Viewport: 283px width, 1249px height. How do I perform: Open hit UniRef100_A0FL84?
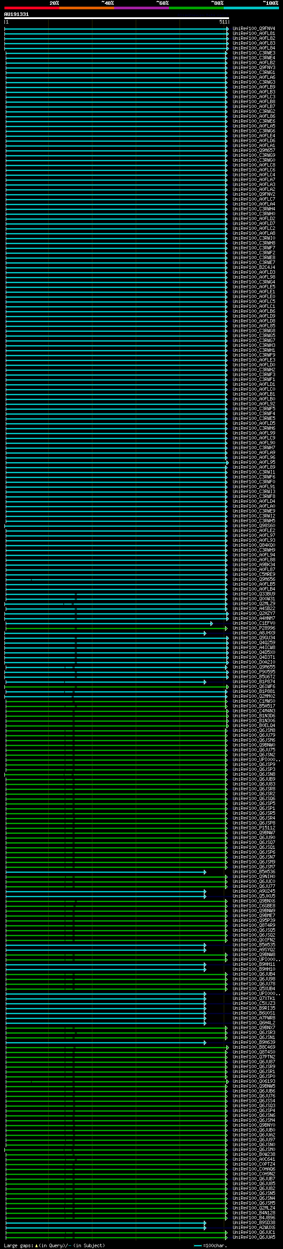pos(254,48)
